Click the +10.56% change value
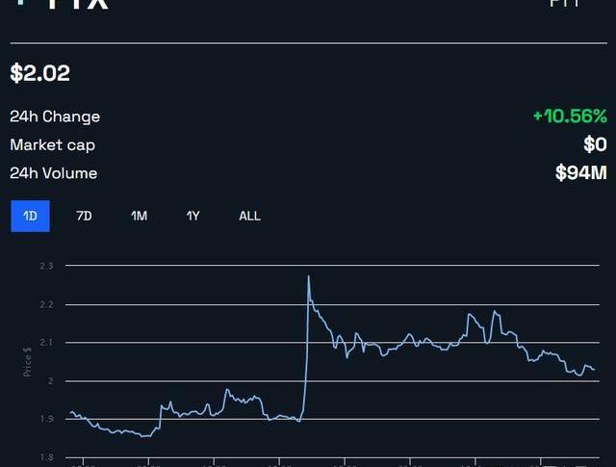The image size is (616, 467). point(570,117)
